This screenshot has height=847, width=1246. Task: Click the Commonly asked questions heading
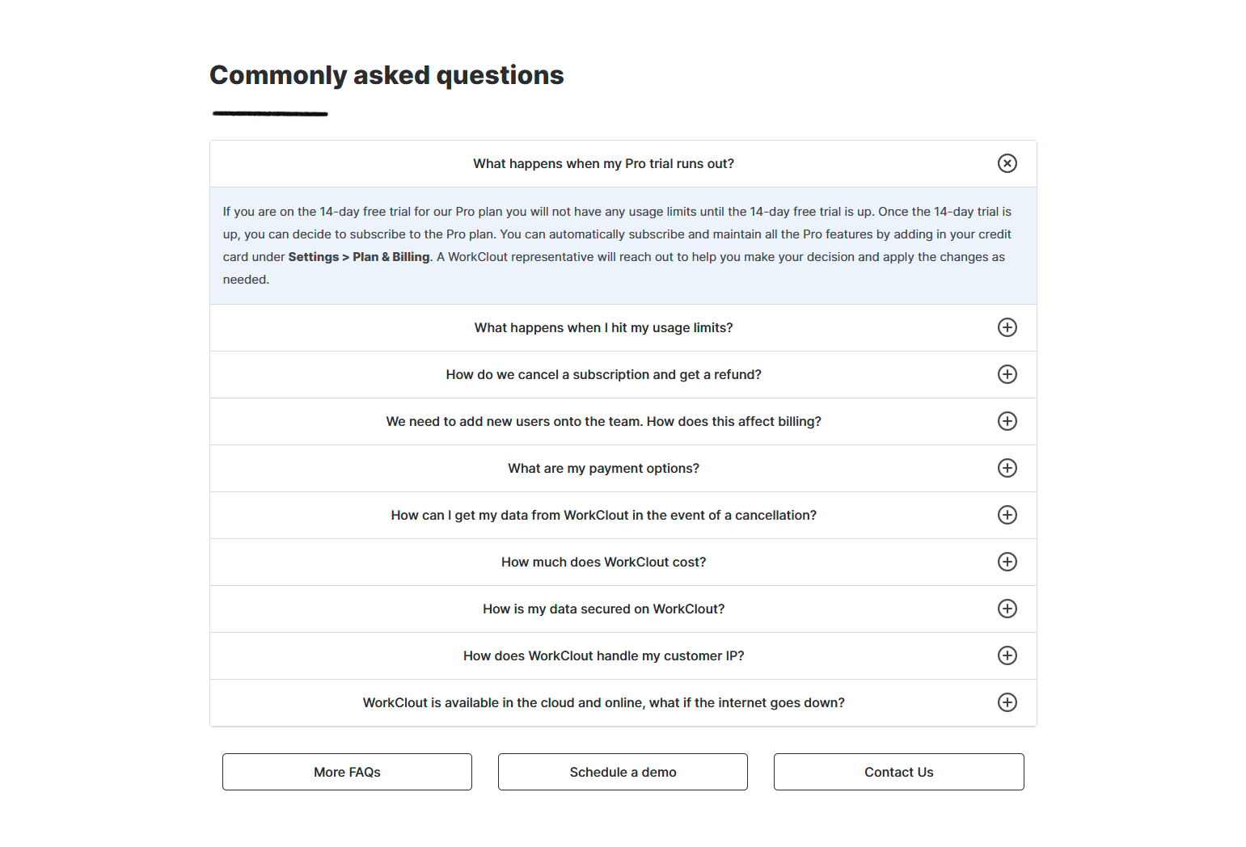[x=386, y=74]
